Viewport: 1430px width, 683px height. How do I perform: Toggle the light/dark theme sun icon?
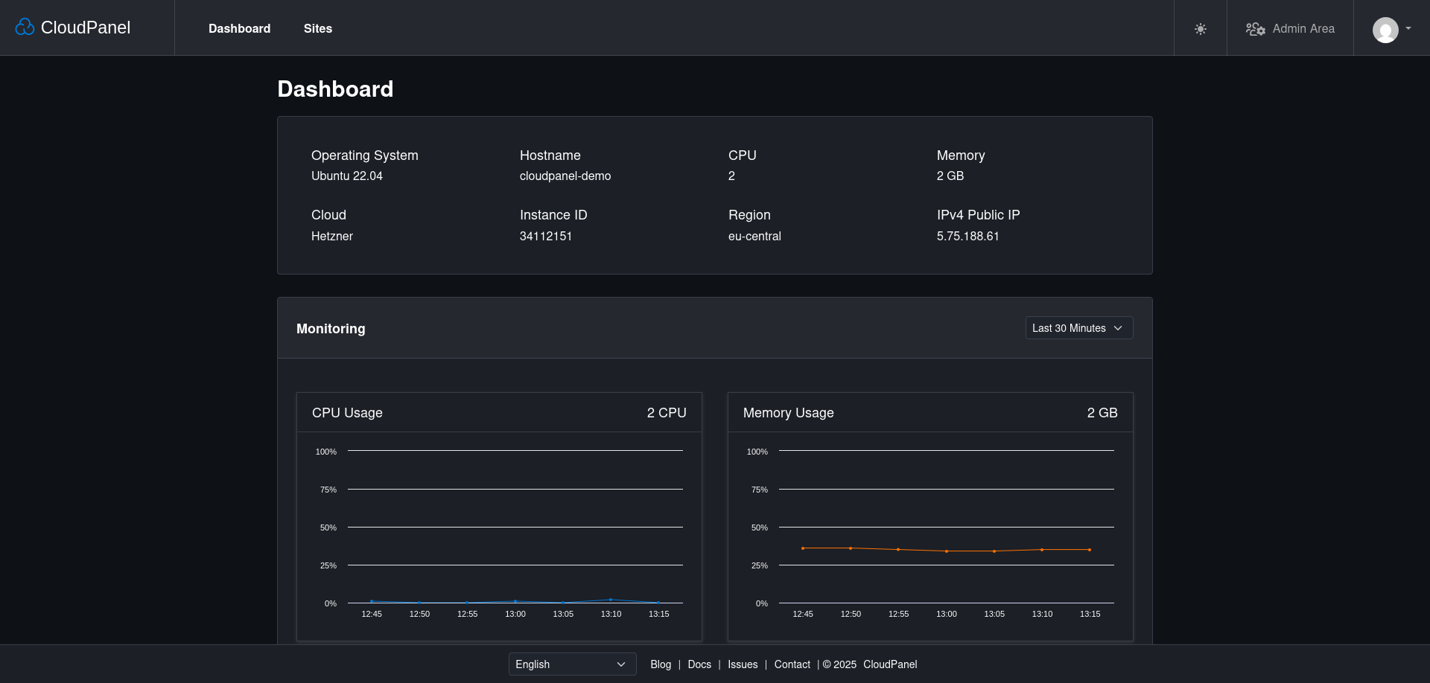click(x=1200, y=29)
